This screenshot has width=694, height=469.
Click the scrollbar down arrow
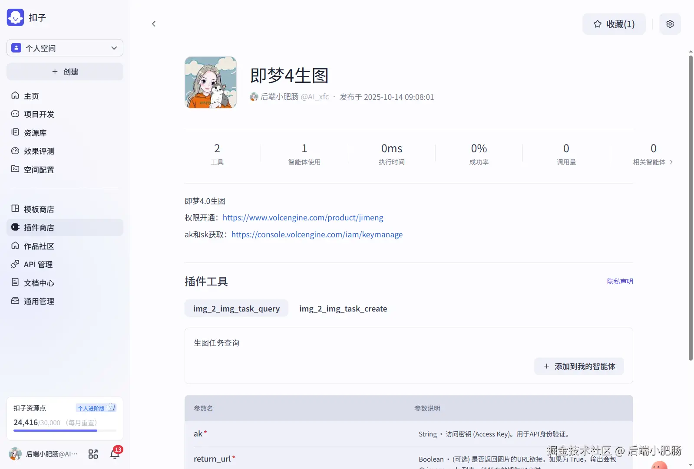pyautogui.click(x=691, y=465)
